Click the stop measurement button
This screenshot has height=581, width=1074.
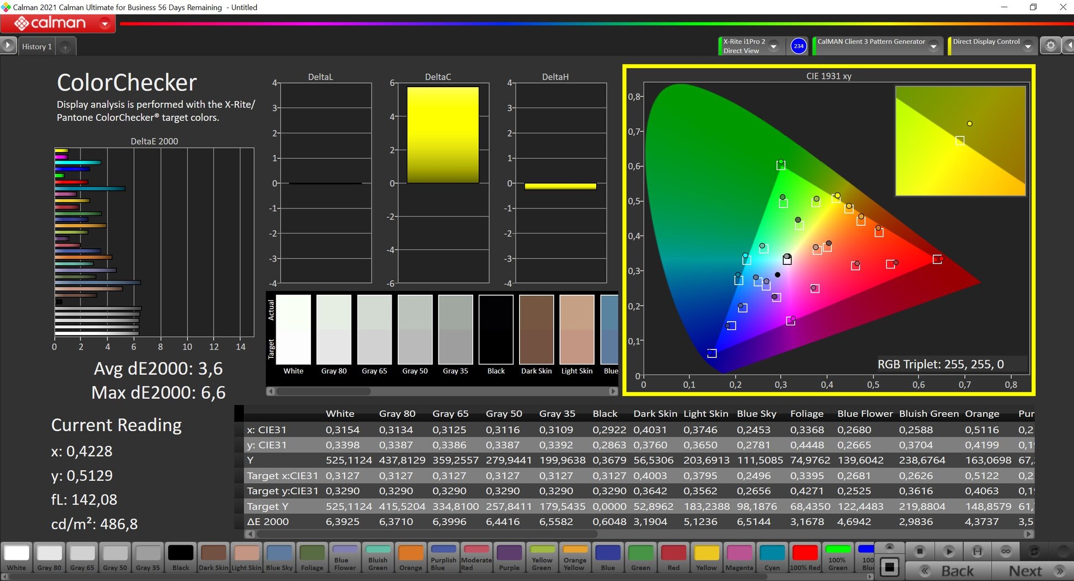pyautogui.click(x=920, y=551)
